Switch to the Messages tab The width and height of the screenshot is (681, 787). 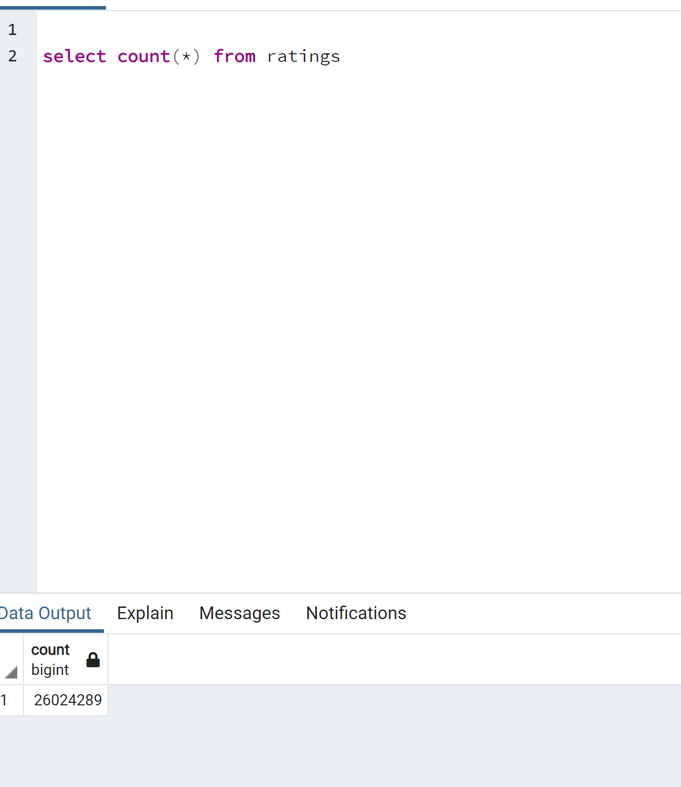point(239,613)
